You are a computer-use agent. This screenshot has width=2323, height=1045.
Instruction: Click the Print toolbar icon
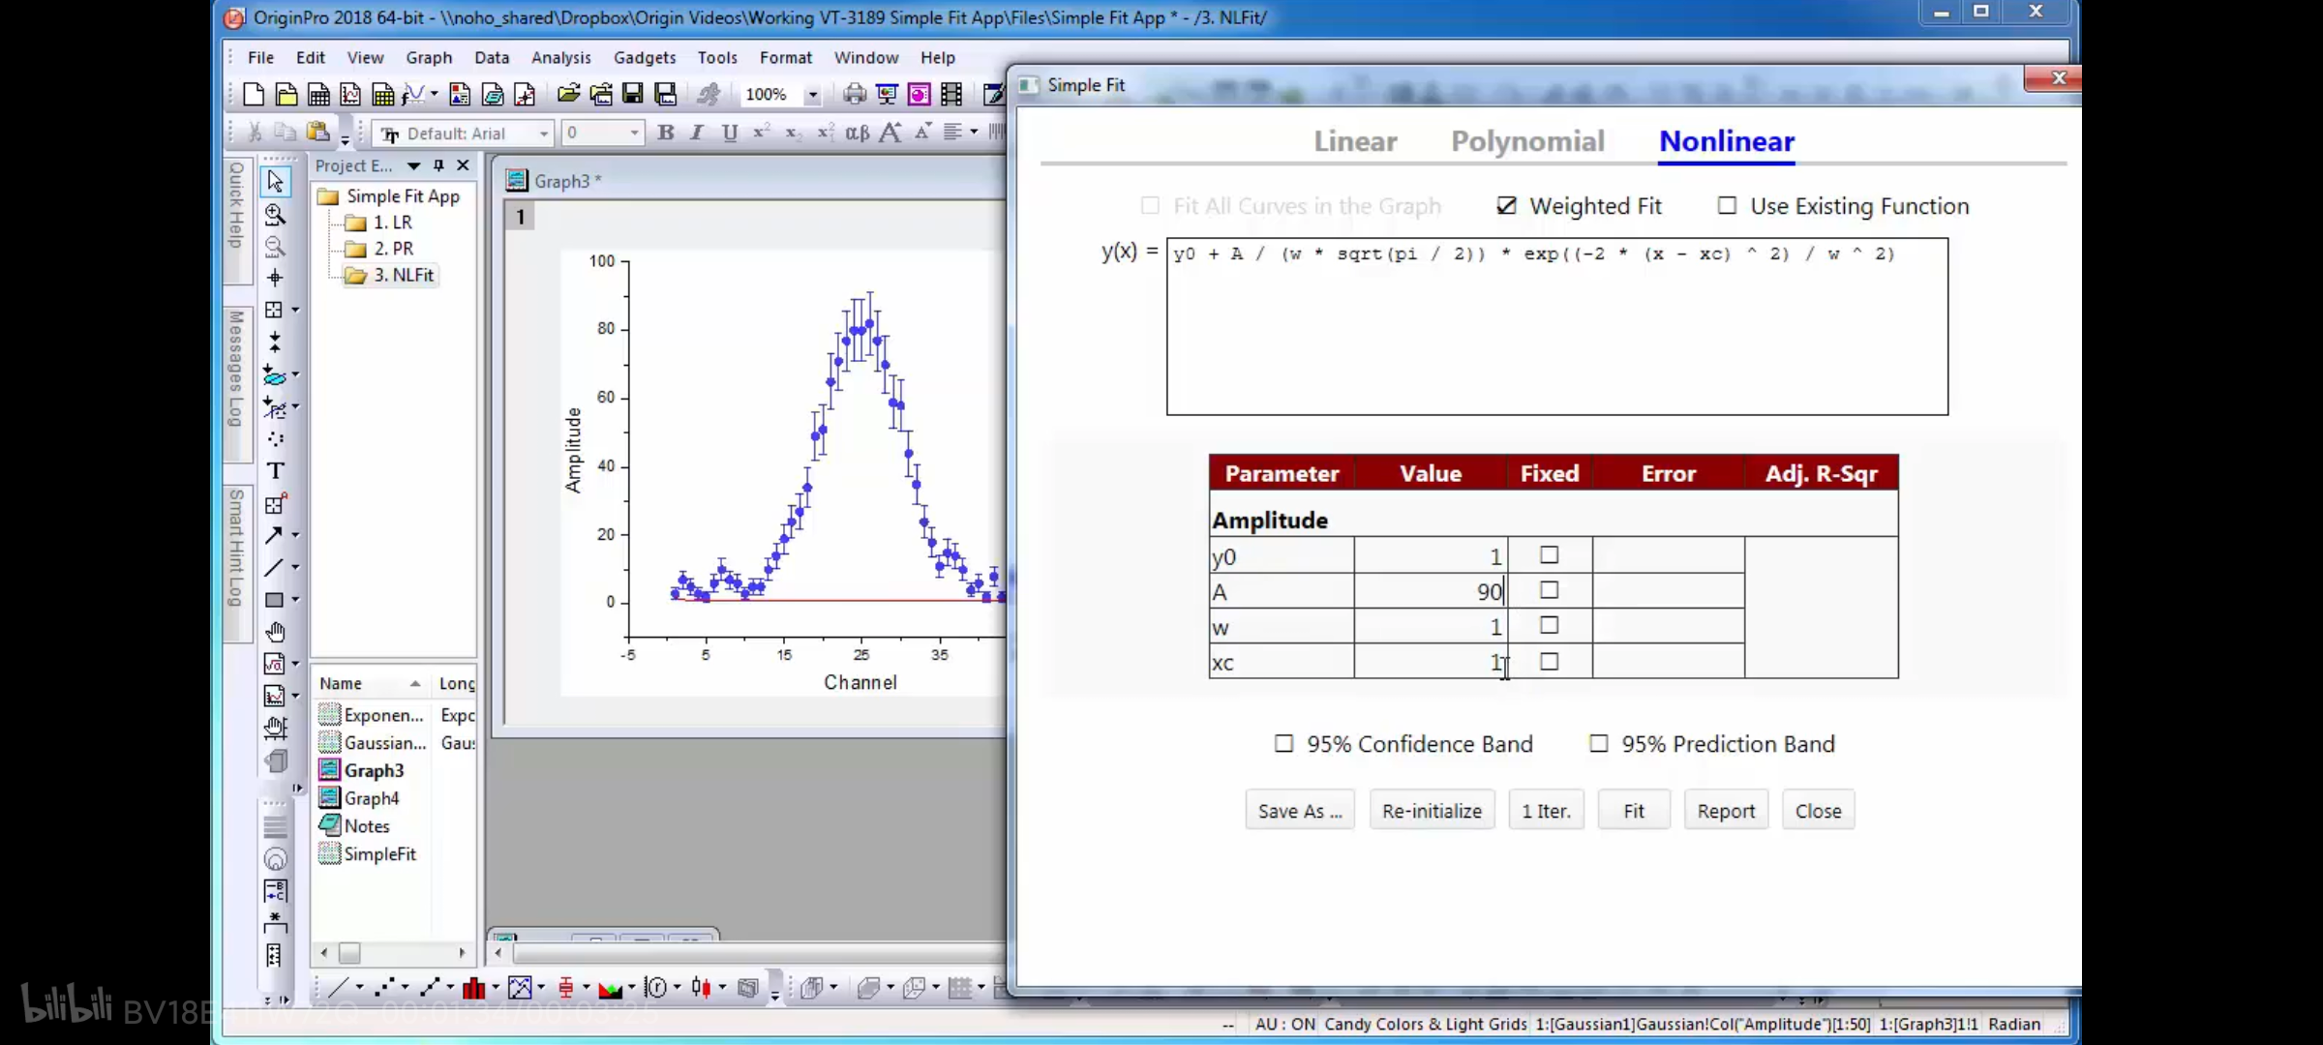[854, 94]
